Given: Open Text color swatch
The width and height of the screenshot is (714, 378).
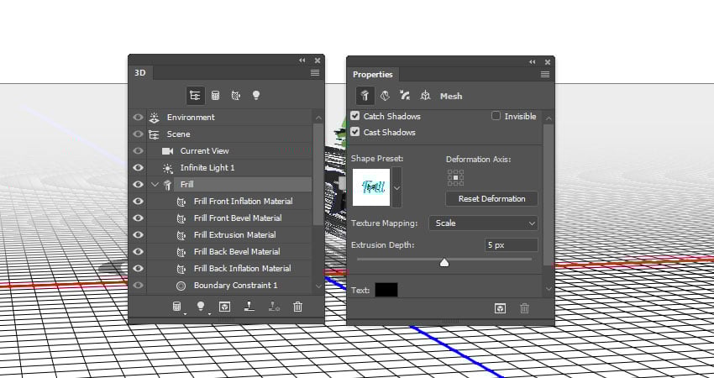Looking at the screenshot, I should tap(386, 290).
